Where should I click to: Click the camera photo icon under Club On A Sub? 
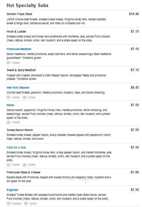[x=24, y=165]
